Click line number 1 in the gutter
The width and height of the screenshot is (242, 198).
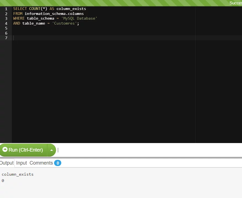point(6,9)
